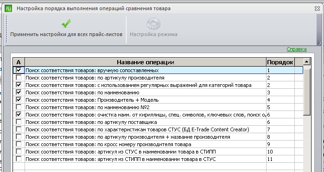Enable the по наименованию №2 checkbox
Image resolution: width=324 pixels, height=172 pixels.
(x=19, y=107)
